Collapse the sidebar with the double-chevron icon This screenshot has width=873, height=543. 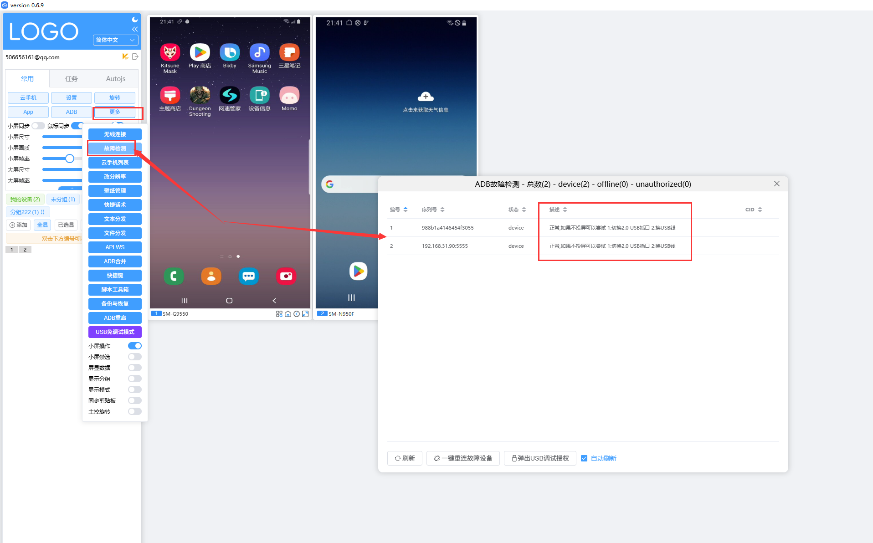(135, 29)
